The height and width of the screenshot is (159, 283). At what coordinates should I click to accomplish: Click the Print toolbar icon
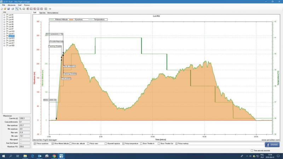12,8
